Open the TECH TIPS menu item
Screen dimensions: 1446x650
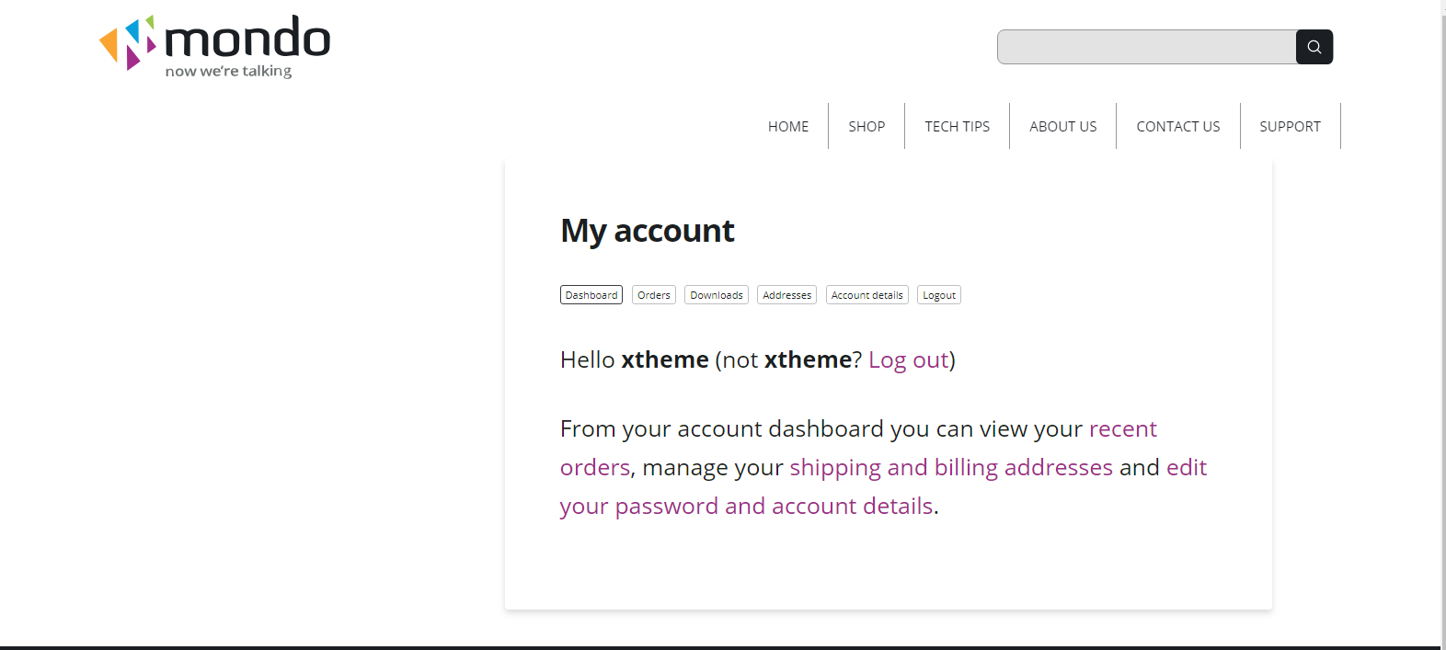pos(957,127)
